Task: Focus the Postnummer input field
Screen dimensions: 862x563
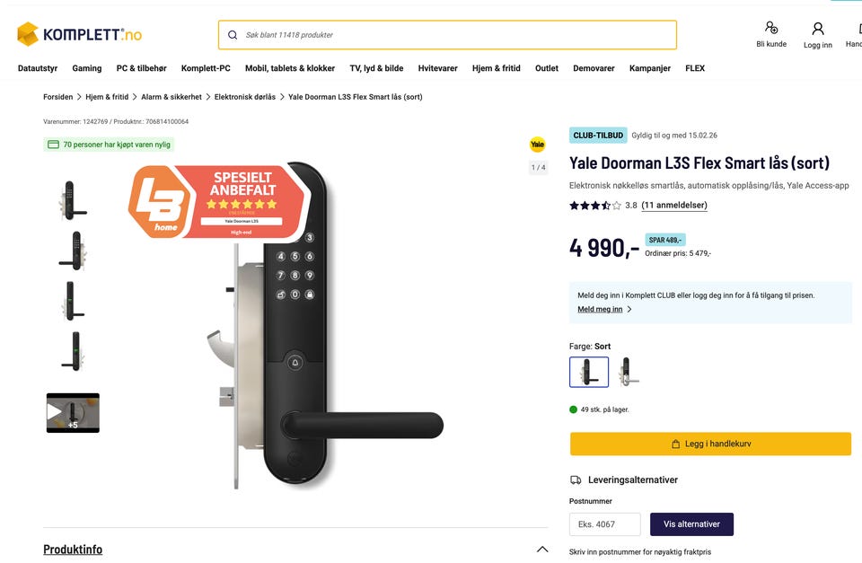Action: click(x=604, y=524)
